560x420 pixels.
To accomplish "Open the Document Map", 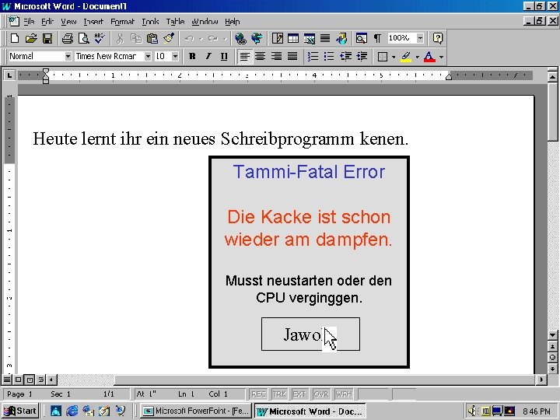I will coord(362,38).
